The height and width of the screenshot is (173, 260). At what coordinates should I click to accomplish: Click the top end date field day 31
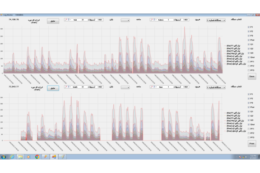tap(83, 20)
